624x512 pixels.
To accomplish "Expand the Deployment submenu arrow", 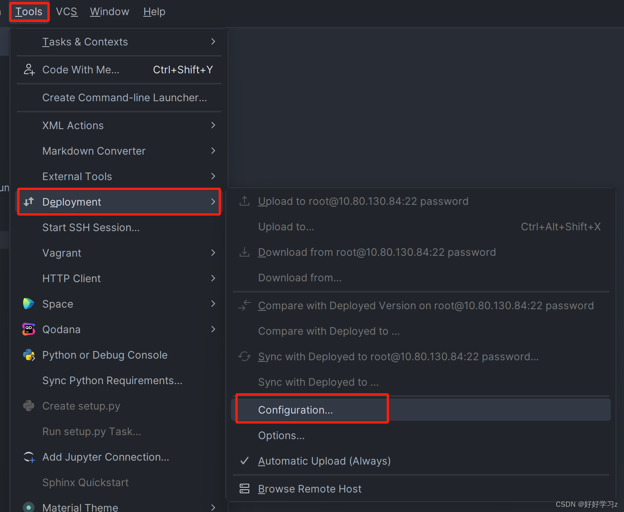I will point(213,202).
